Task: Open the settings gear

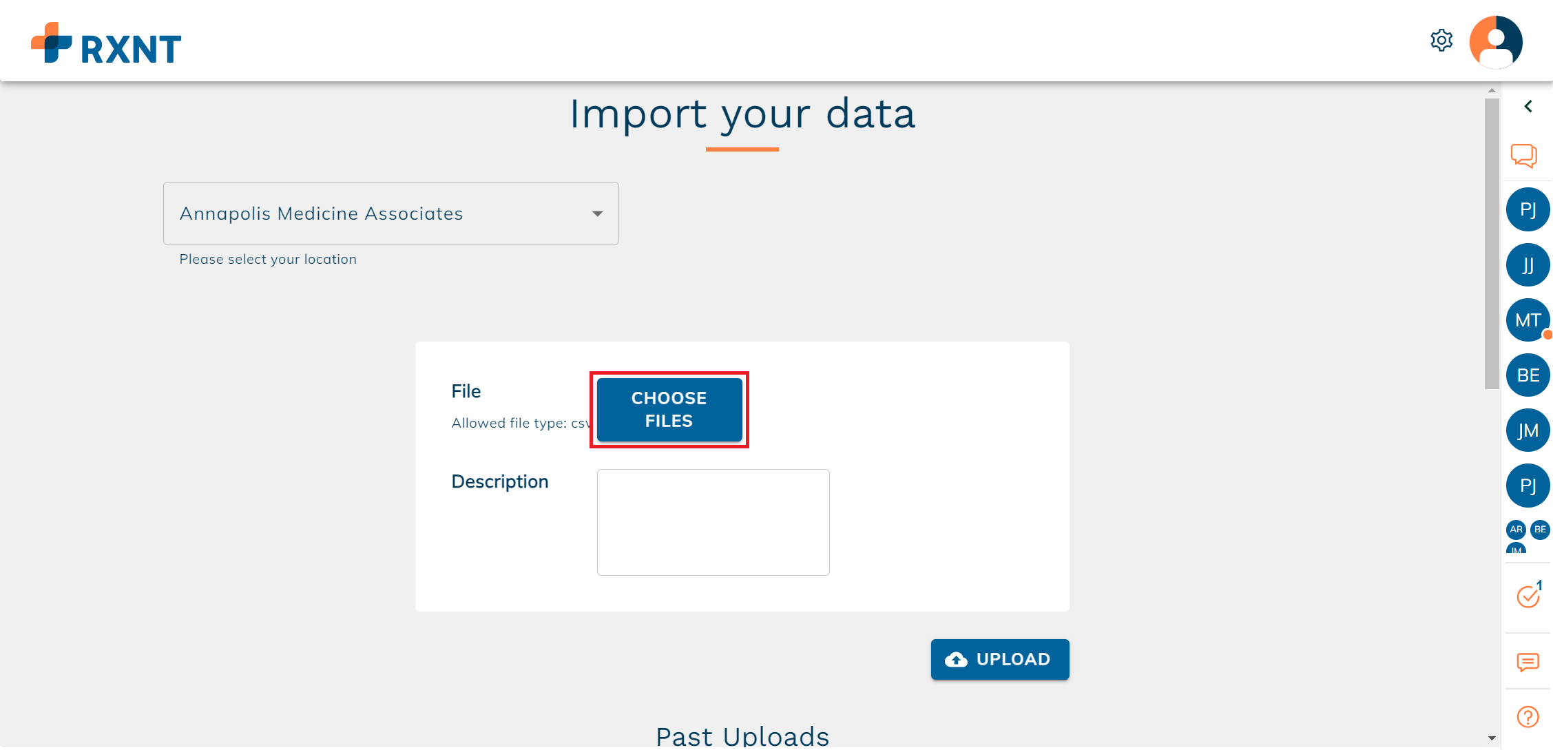Action: 1442,40
